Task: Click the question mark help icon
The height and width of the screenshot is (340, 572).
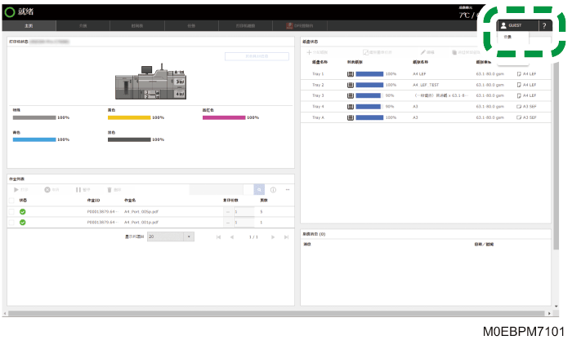Action: click(x=544, y=25)
